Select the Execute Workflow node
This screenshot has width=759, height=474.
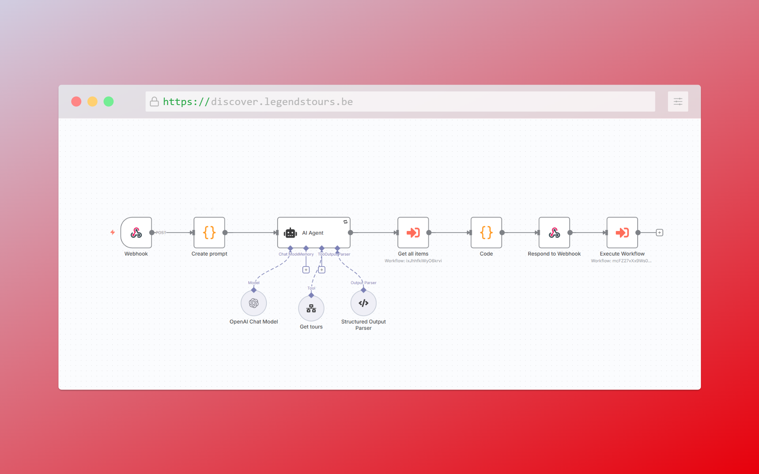[622, 233]
